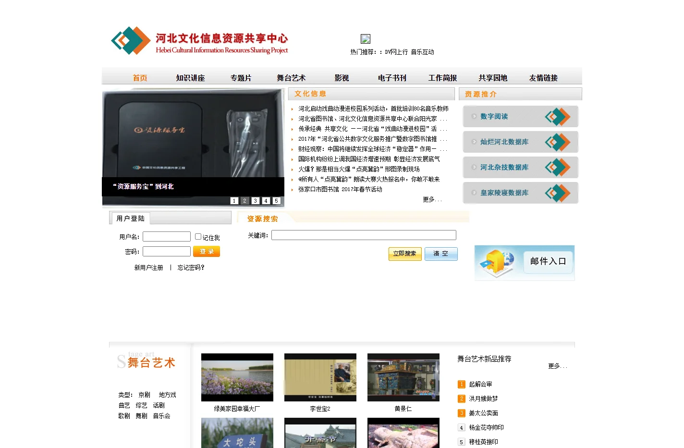684x448 pixels.
Task: Focus the 用户名 input field
Action: pyautogui.click(x=167, y=237)
